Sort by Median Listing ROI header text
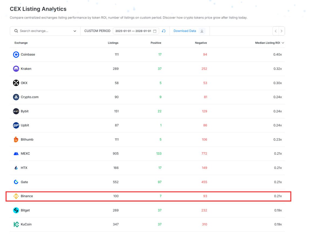The height and width of the screenshot is (235, 324). (268, 43)
